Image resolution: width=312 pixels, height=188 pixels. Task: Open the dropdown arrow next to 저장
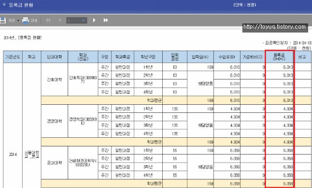pos(18,21)
